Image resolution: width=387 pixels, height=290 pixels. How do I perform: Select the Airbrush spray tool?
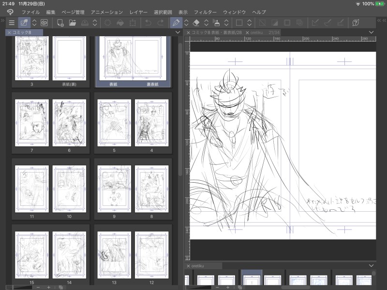coord(216,23)
